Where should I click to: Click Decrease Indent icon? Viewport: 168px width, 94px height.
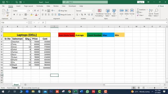[52, 15]
